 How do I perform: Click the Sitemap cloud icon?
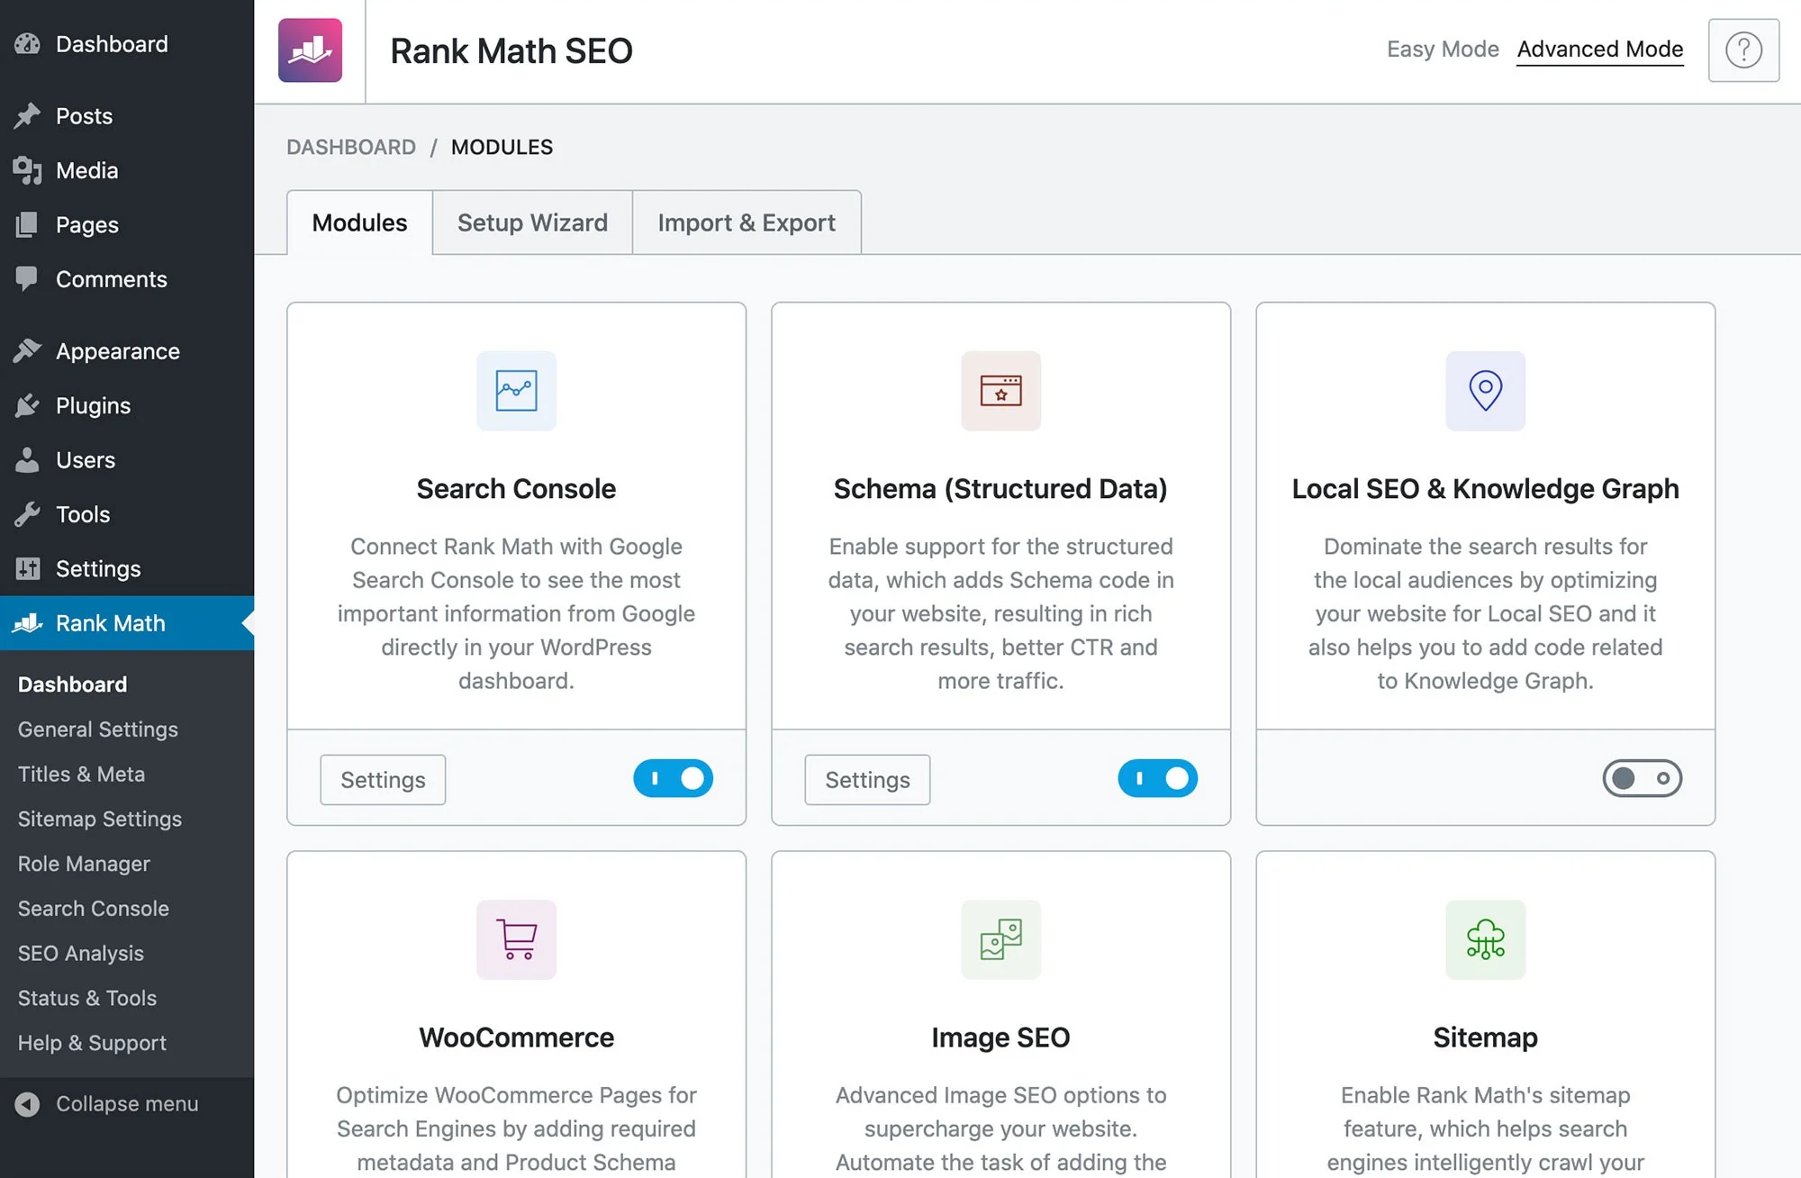1485,939
